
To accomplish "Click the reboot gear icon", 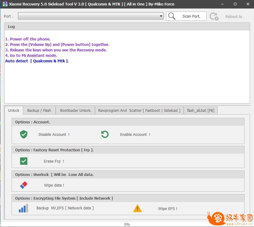I will click(x=214, y=16).
